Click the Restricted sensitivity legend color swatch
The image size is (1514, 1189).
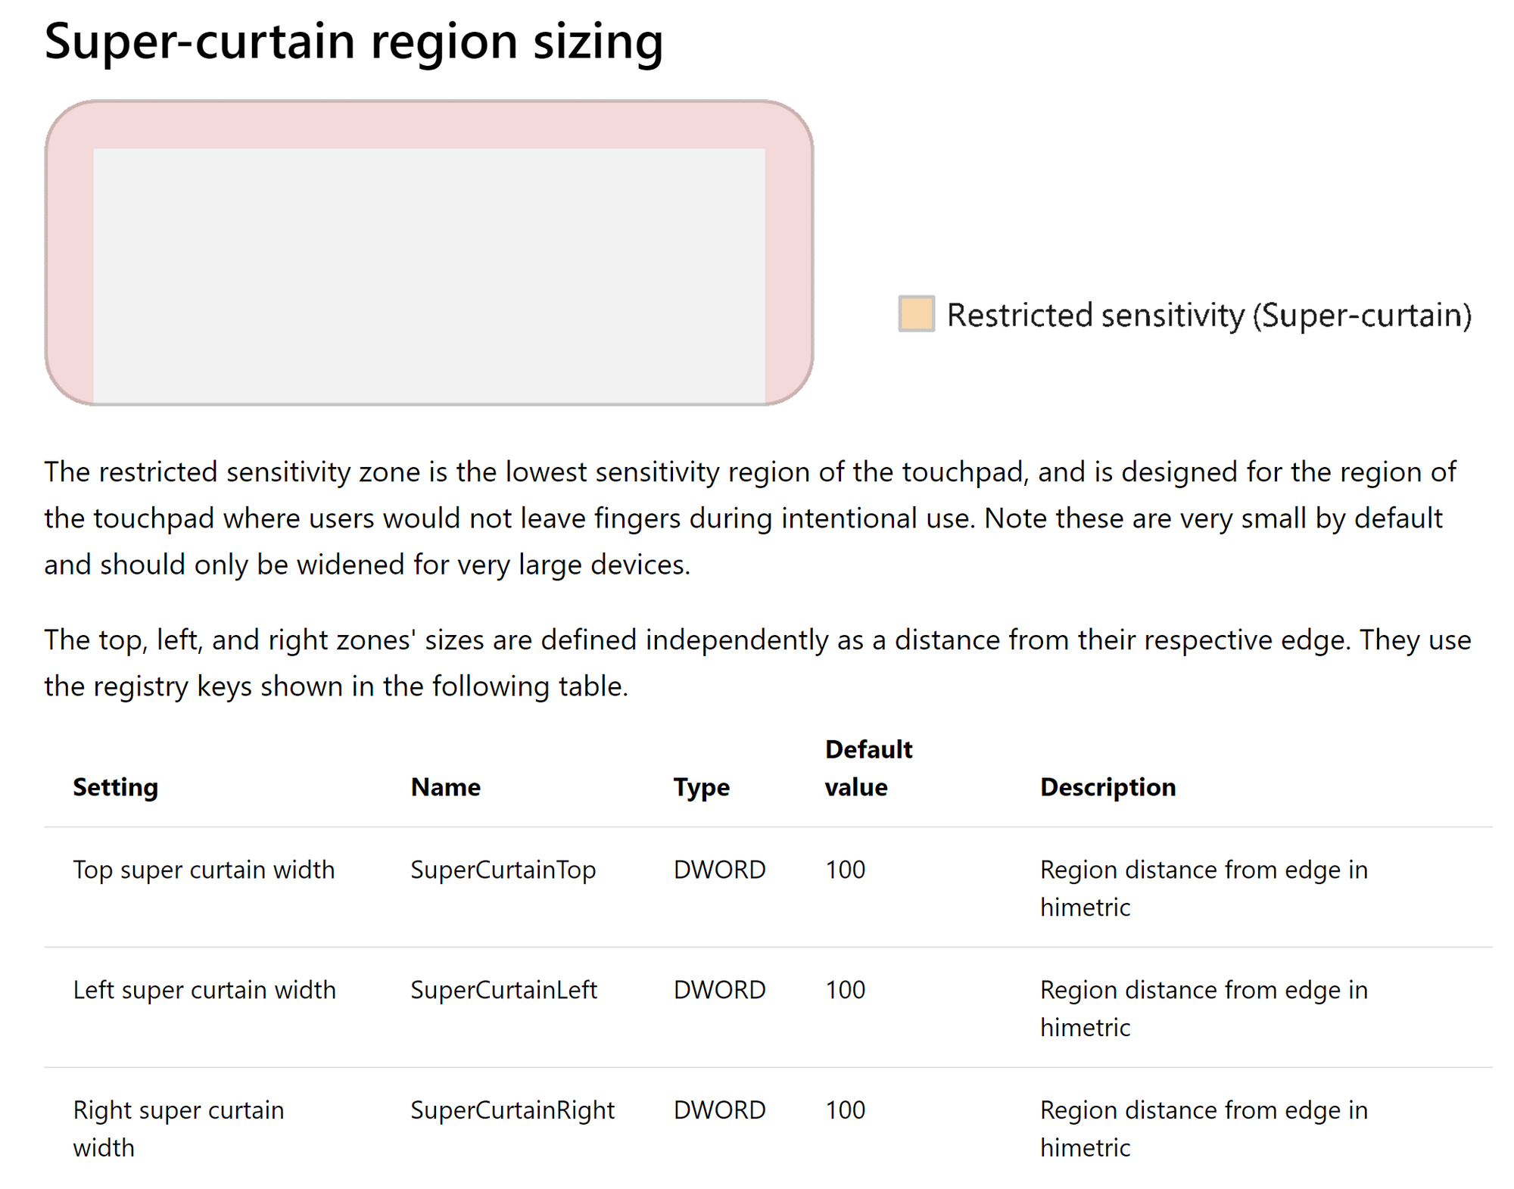(x=916, y=313)
